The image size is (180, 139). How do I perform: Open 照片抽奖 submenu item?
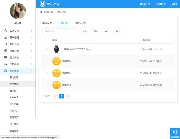pyautogui.click(x=14, y=124)
